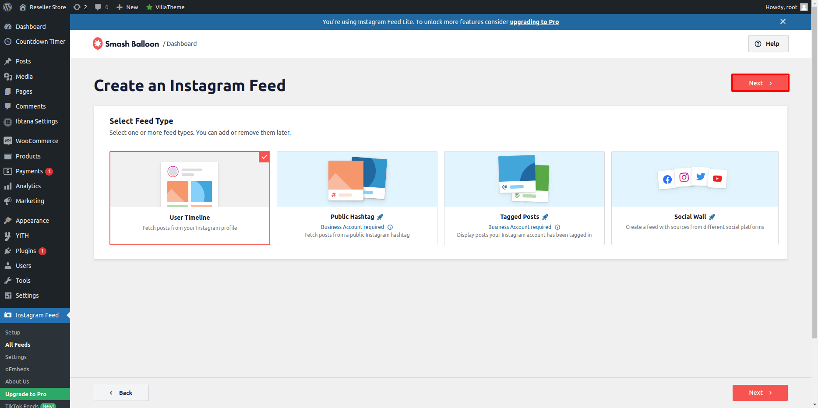Click info icon beside Public Hashtag requirement

pyautogui.click(x=390, y=227)
